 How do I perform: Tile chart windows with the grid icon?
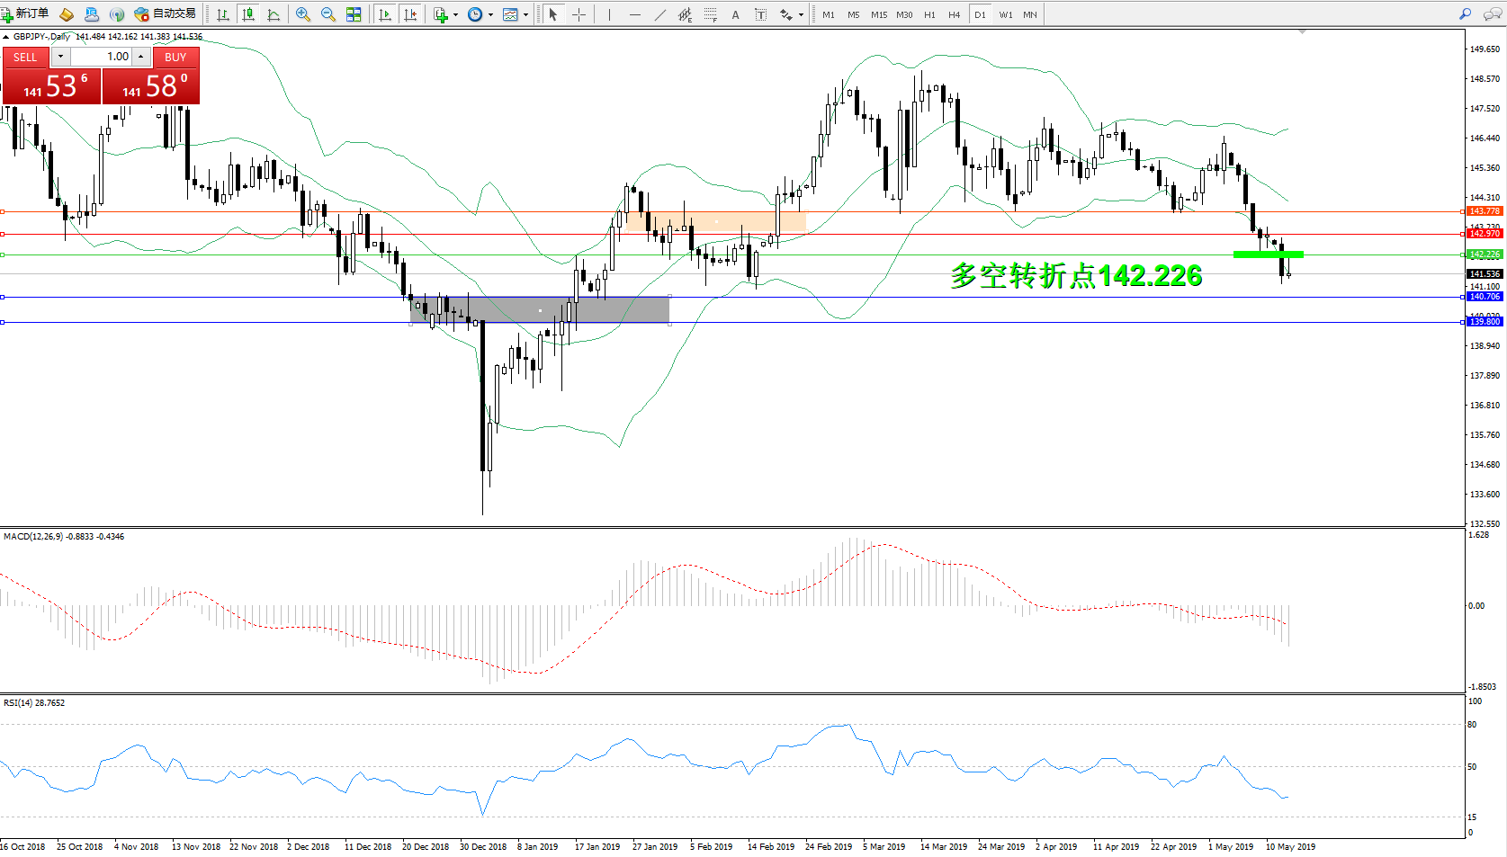coord(354,14)
